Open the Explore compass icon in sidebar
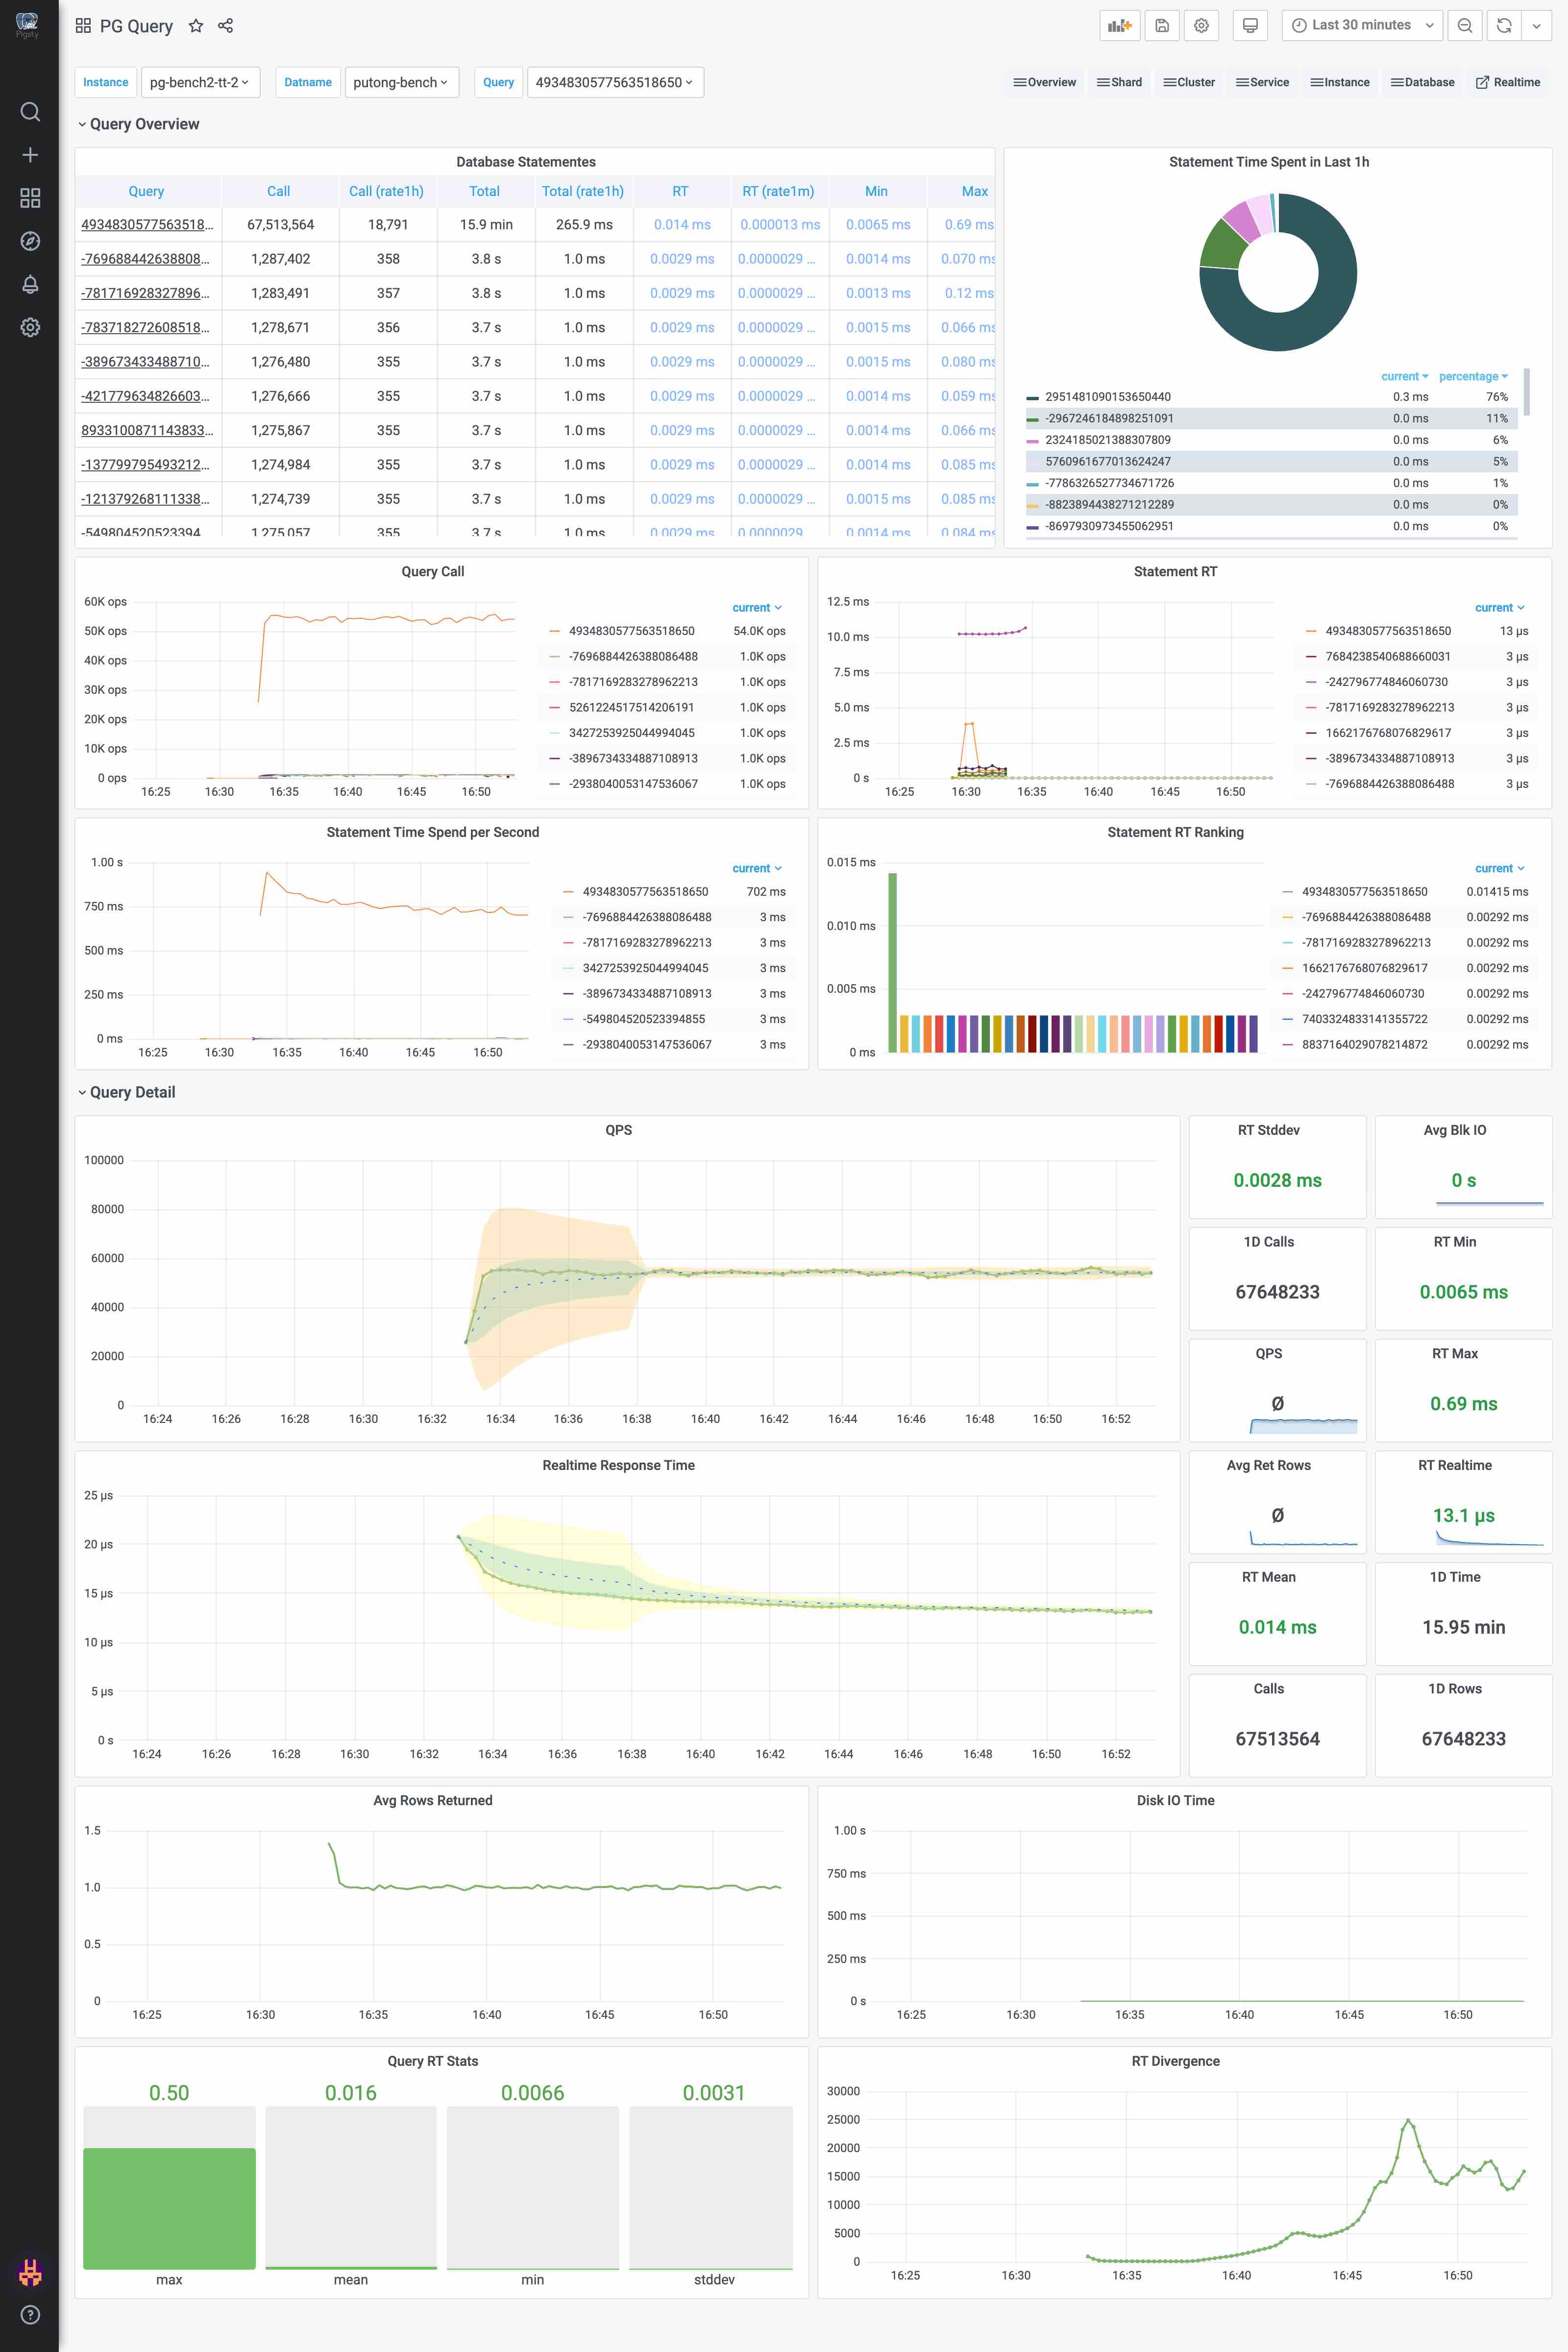Viewport: 1568px width, 2352px height. click(x=30, y=241)
